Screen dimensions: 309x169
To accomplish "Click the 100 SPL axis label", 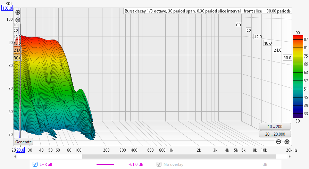I will 9,19.
